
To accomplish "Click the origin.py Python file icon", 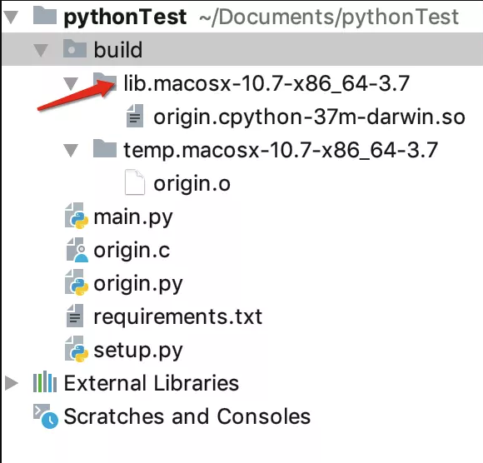I will 77,282.
